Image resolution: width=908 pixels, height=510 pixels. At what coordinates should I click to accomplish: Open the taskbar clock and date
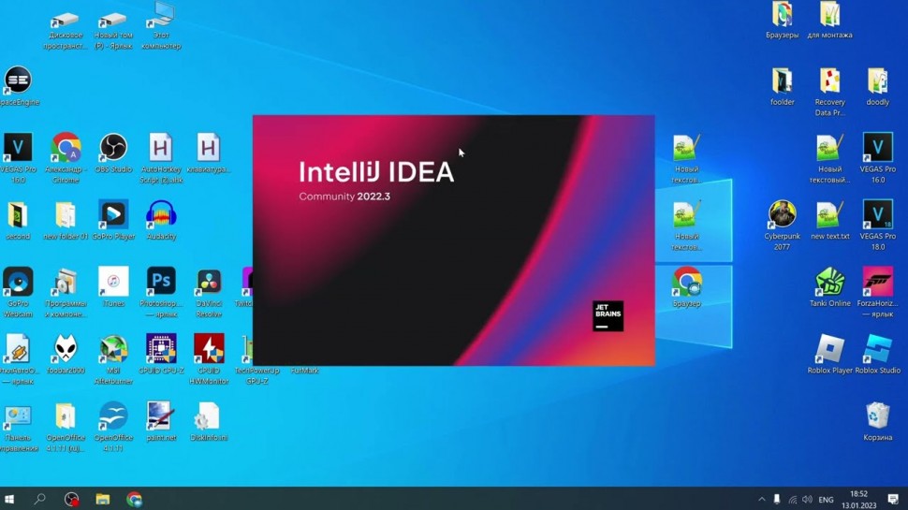858,499
